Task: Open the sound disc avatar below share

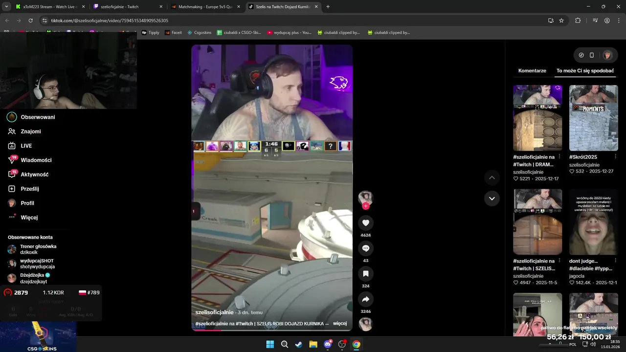Action: point(365,324)
